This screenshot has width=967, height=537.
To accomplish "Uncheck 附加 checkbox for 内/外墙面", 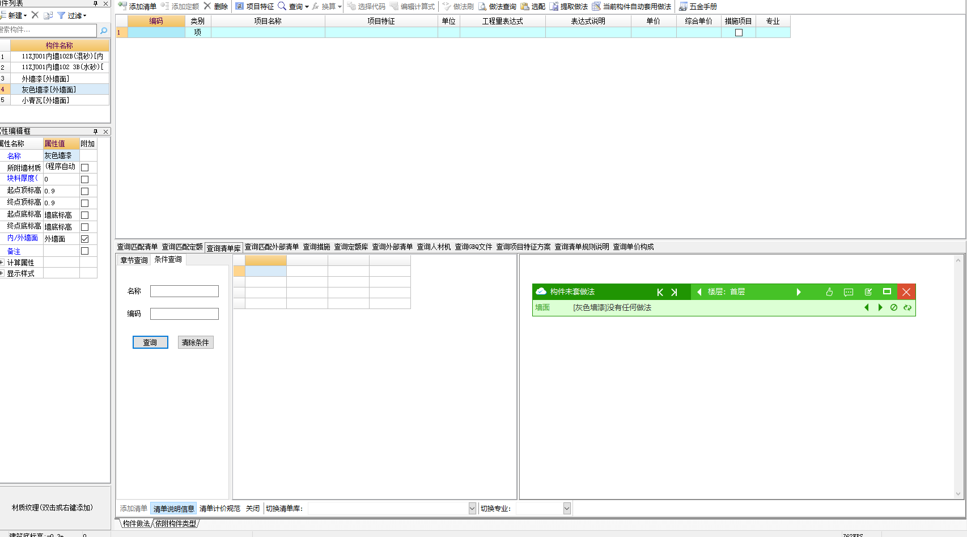I will (84, 239).
